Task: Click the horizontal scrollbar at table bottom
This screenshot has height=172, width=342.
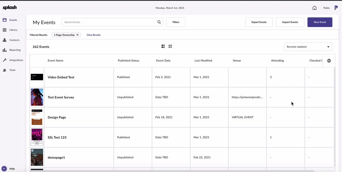Action: click(x=171, y=171)
